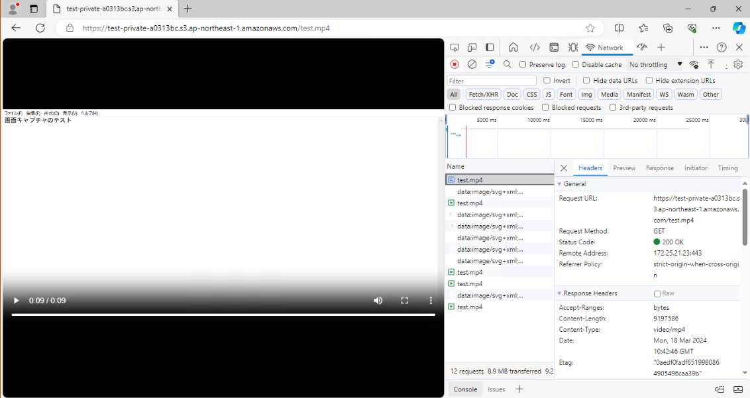750x398 pixels.
Task: Mute the video audio
Action: pyautogui.click(x=378, y=301)
